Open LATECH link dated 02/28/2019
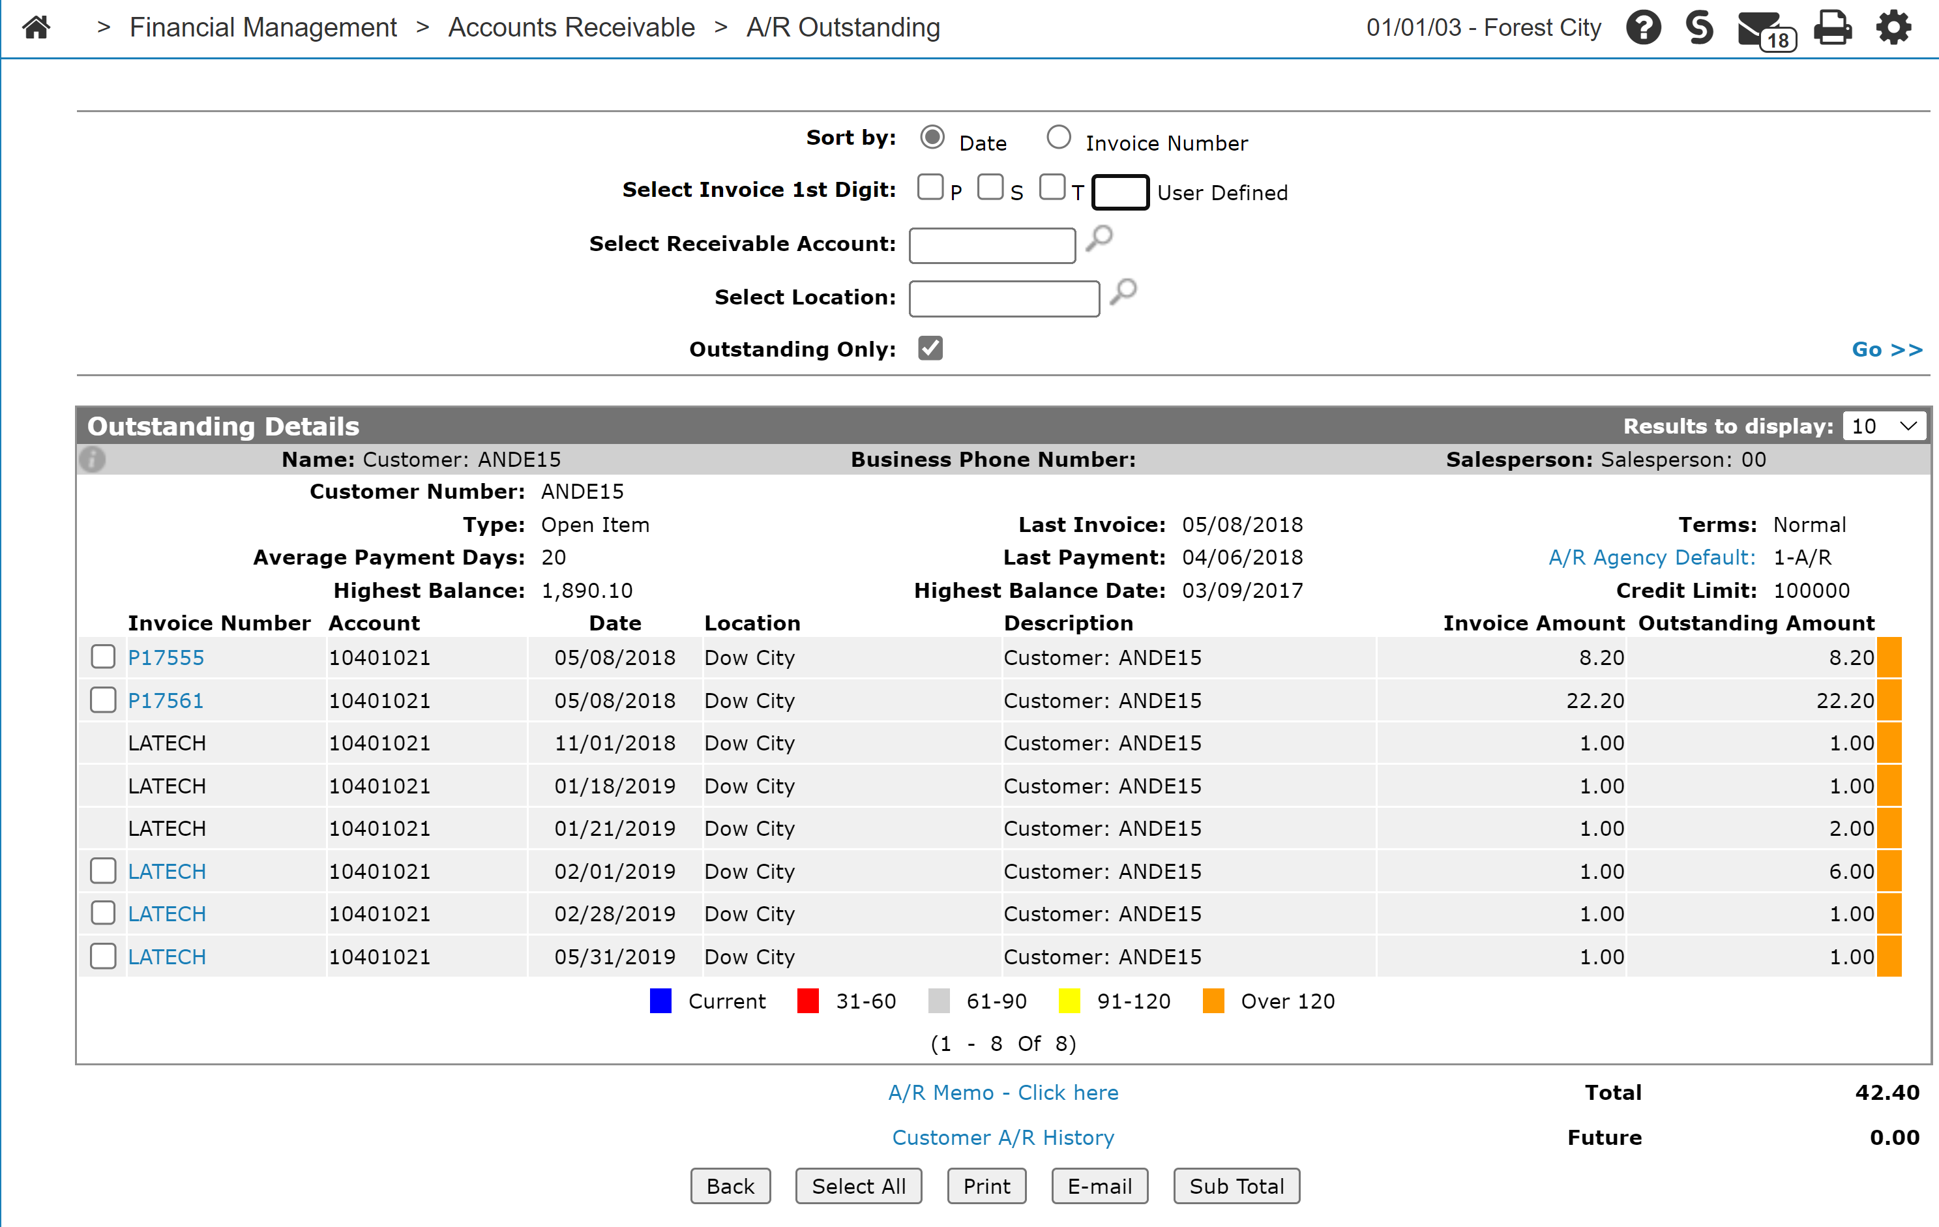Screen dimensions: 1939x1227 tap(167, 914)
